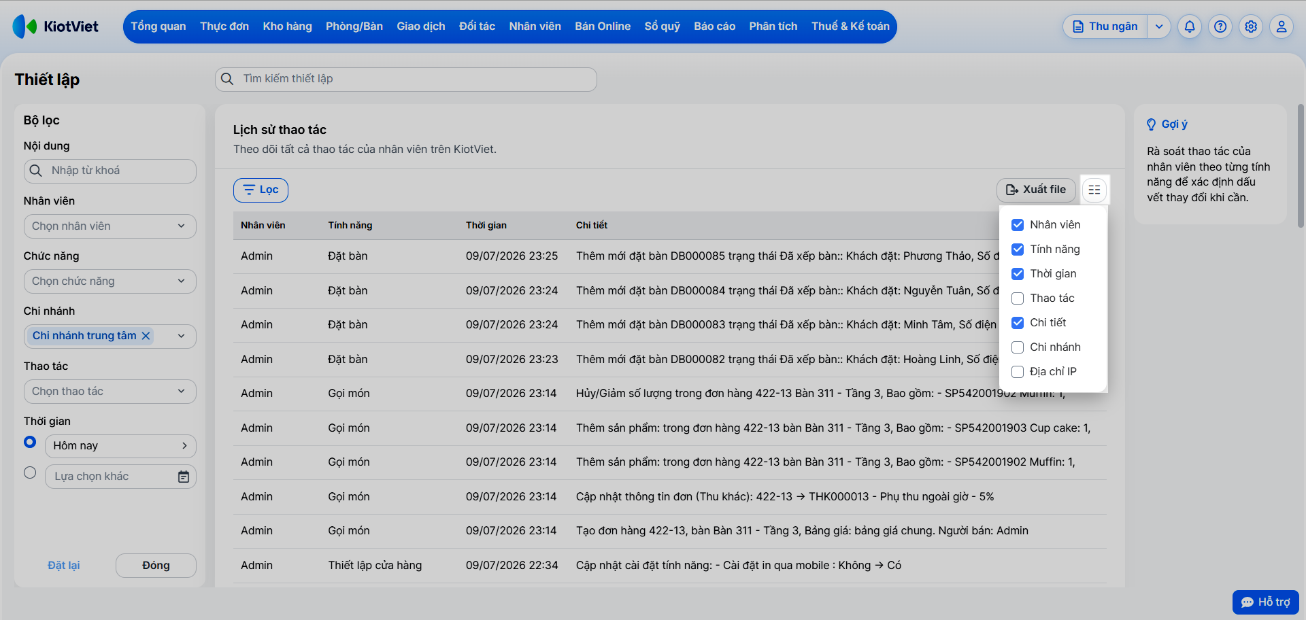The height and width of the screenshot is (620, 1306).
Task: Open the user account icon
Action: tap(1282, 27)
